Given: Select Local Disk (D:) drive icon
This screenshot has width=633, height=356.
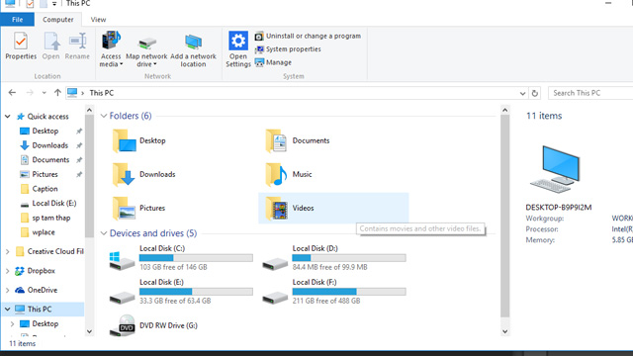Looking at the screenshot, I should 275,264.
